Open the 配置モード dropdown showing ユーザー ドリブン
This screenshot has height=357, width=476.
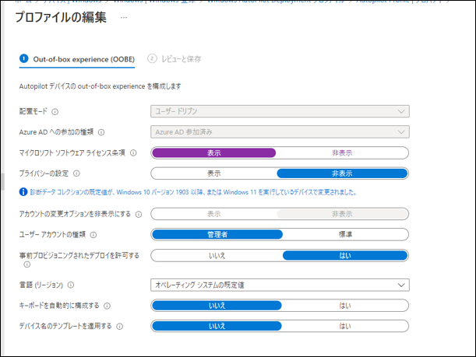(x=280, y=111)
